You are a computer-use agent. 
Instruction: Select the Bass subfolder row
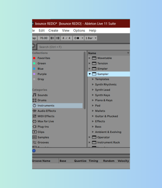[x=108, y=126]
